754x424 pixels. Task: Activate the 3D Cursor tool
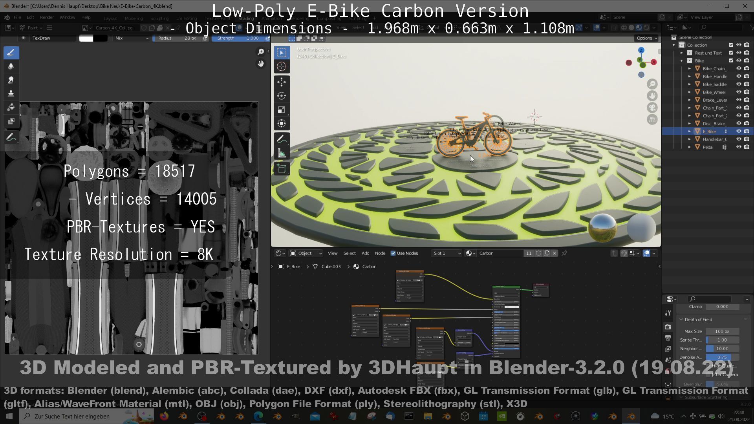pyautogui.click(x=282, y=66)
